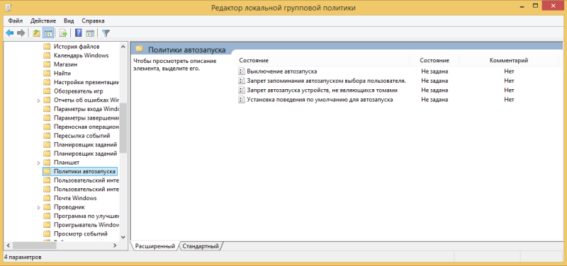
Task: Switch to the Стандартный tab
Action: [x=201, y=246]
